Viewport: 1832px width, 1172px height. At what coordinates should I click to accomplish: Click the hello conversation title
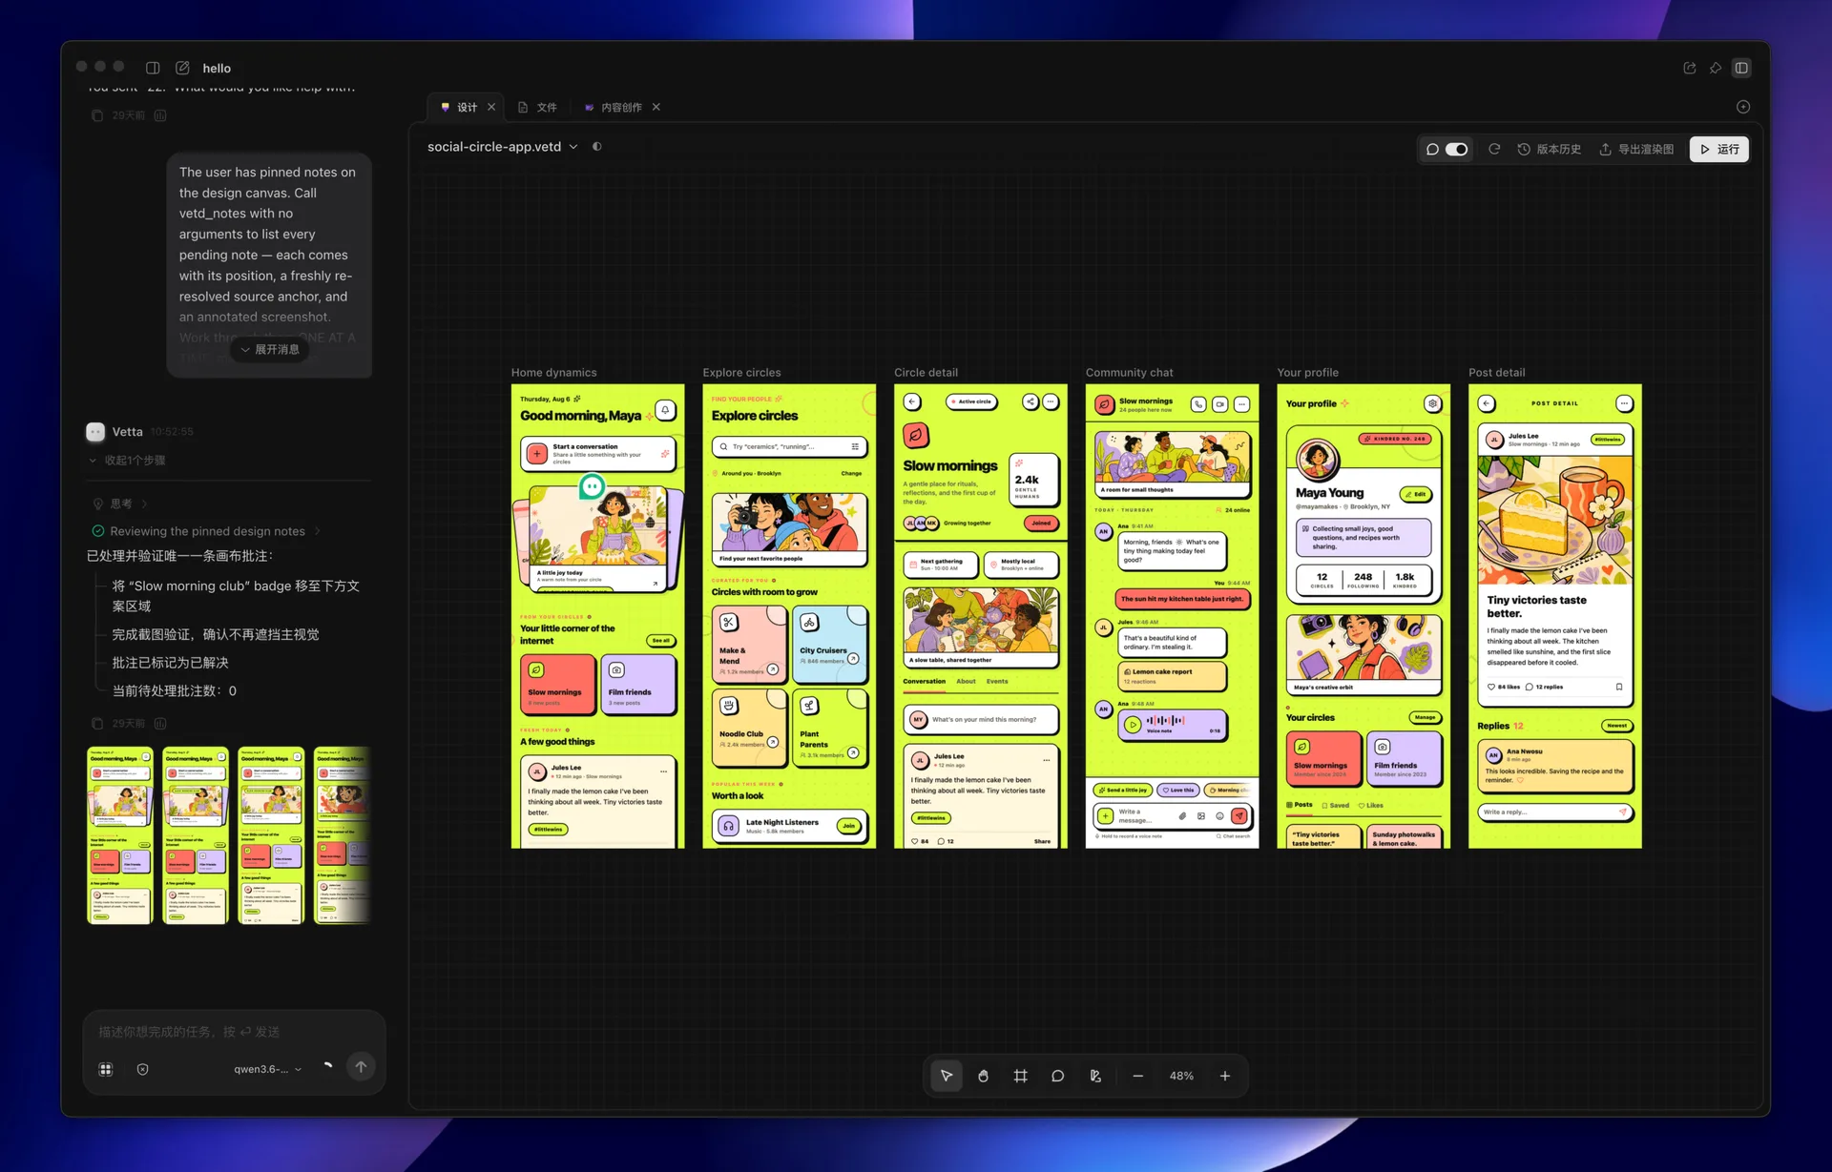pyautogui.click(x=217, y=69)
